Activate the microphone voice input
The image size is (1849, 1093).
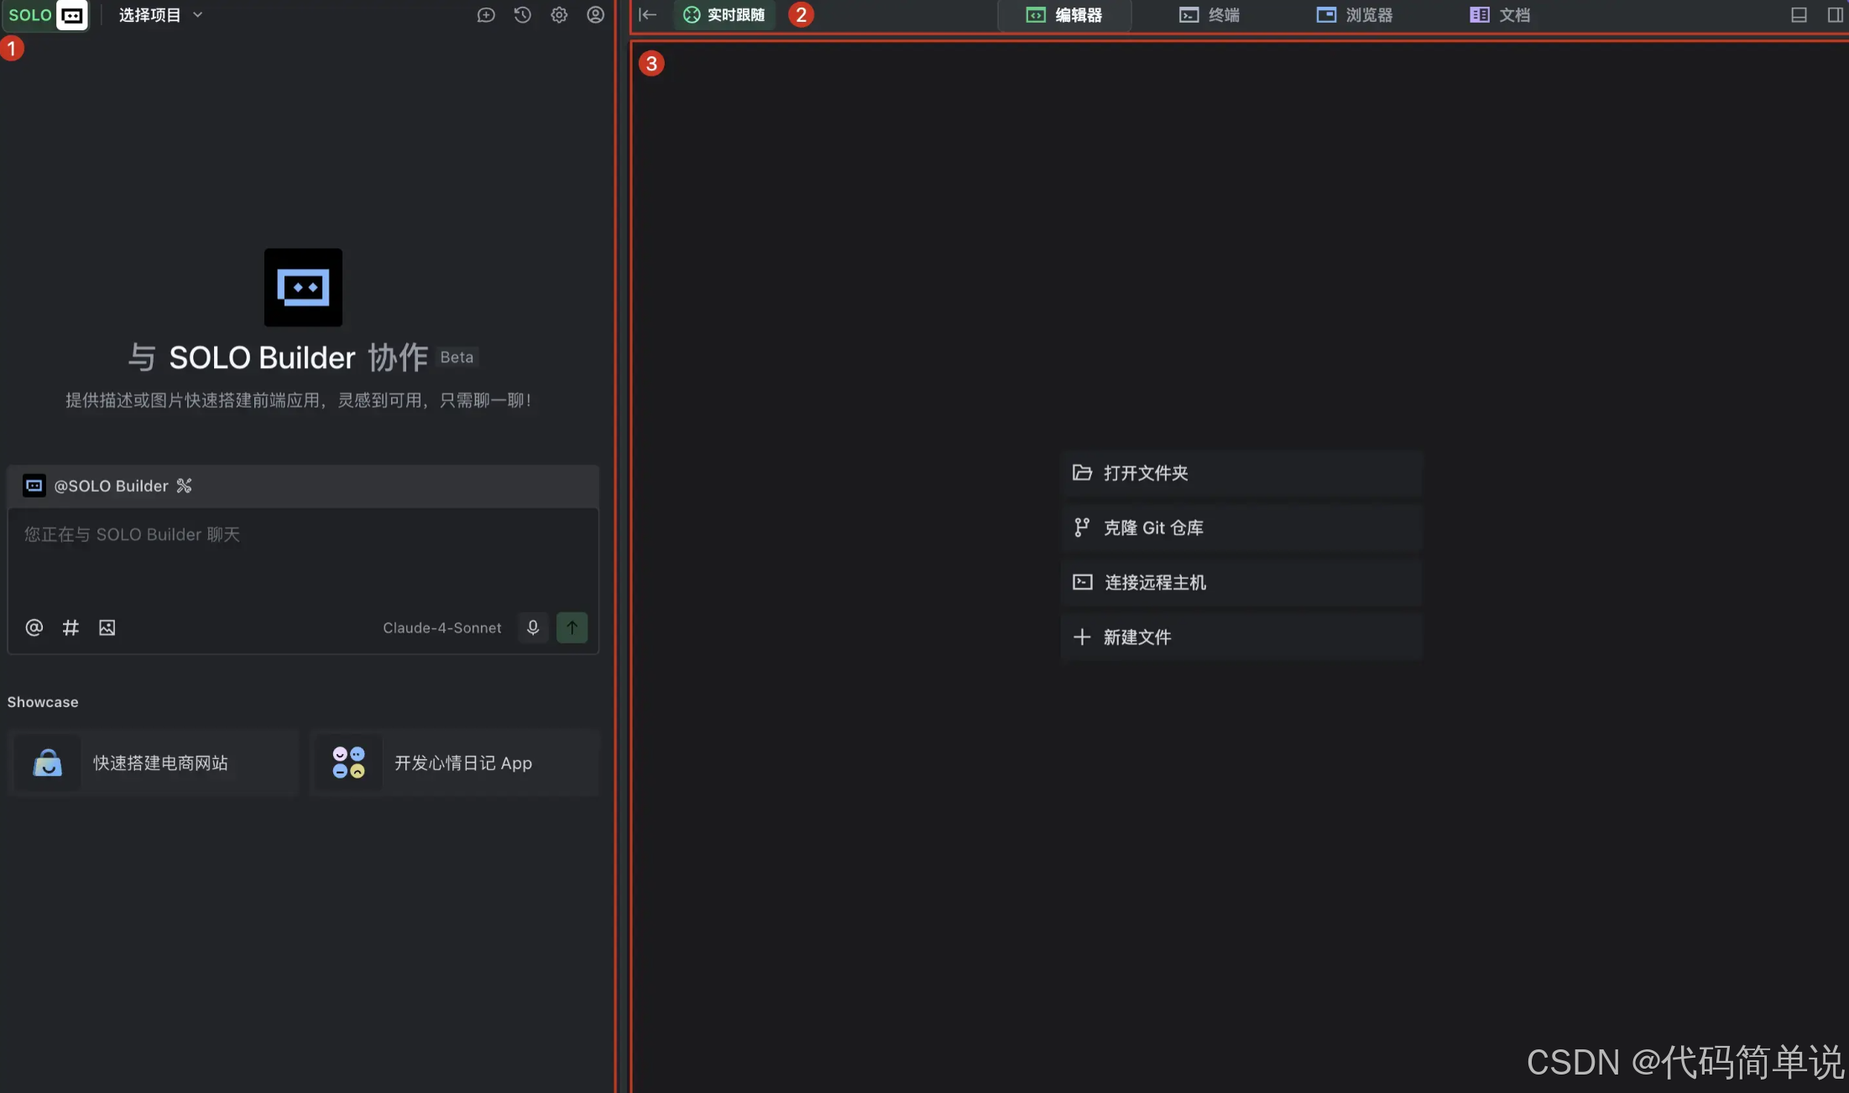[533, 627]
